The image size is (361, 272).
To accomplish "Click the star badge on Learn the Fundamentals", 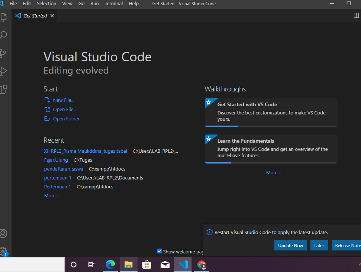I will 209,139.
